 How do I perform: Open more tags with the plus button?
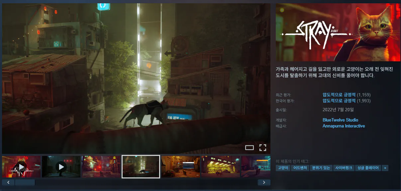[x=385, y=168]
